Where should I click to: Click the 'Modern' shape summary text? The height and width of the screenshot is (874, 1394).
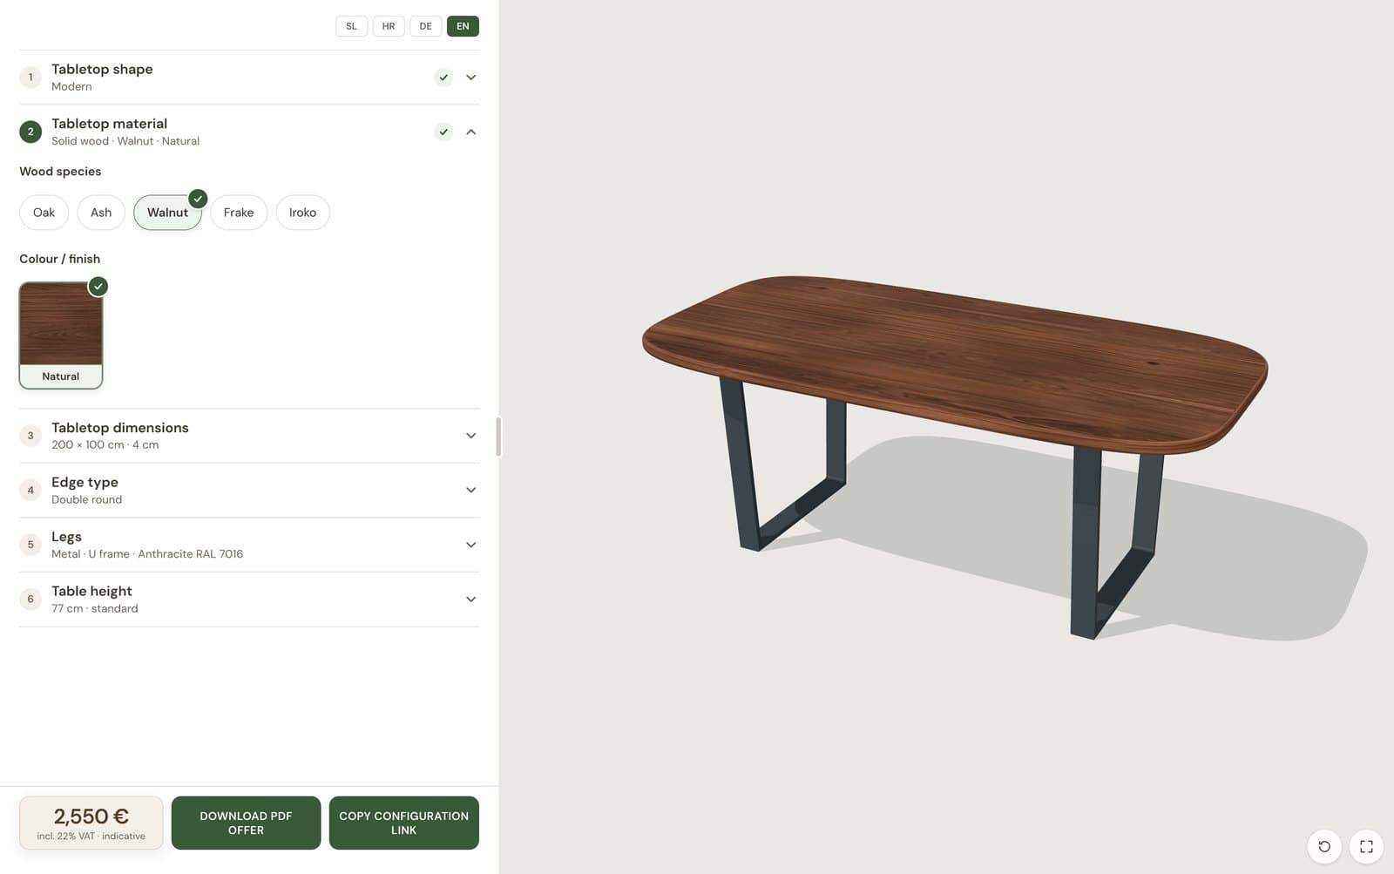click(x=71, y=86)
